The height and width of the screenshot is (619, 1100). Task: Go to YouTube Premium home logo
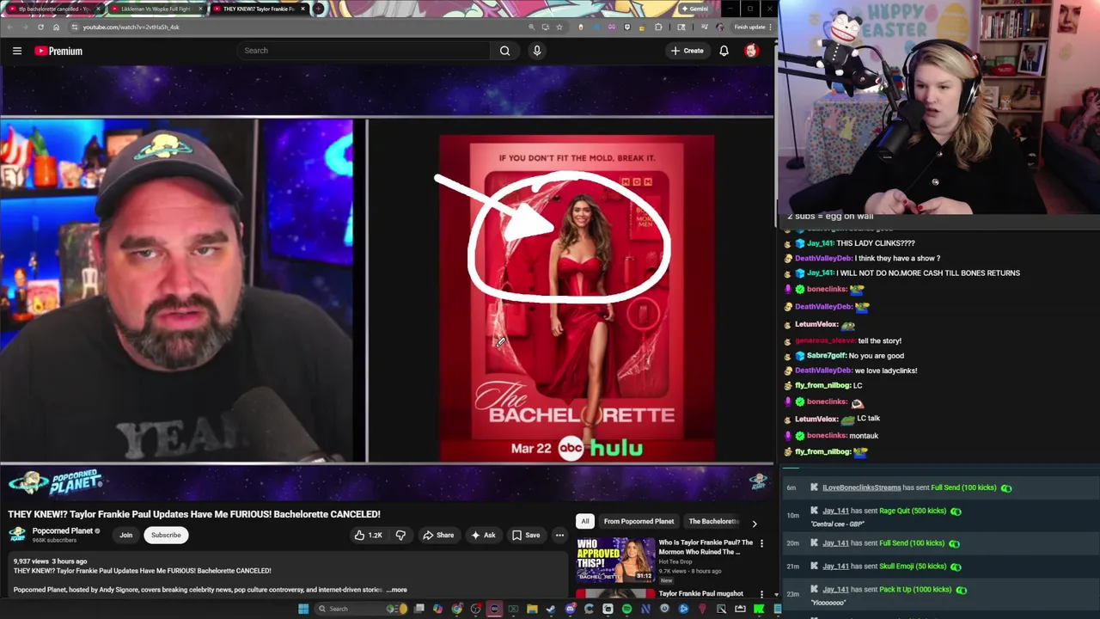(x=58, y=51)
